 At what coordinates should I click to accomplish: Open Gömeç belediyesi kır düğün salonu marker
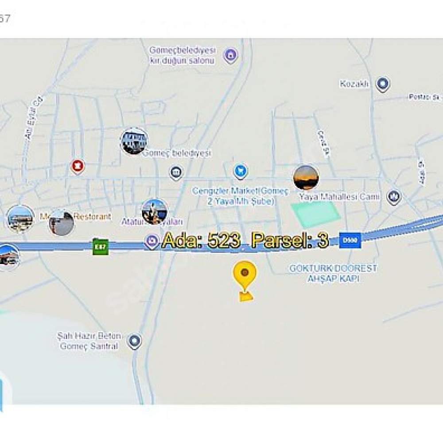(230, 56)
